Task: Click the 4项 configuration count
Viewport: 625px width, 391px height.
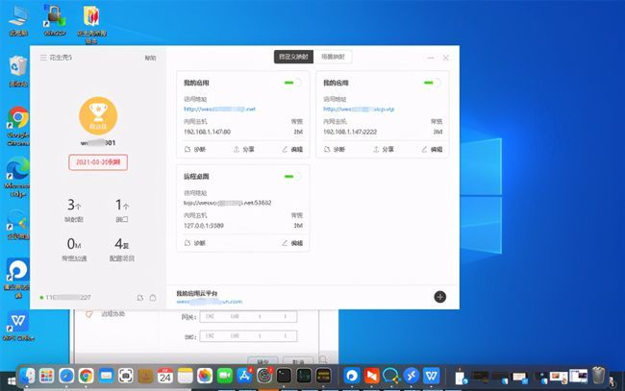Action: tap(122, 243)
